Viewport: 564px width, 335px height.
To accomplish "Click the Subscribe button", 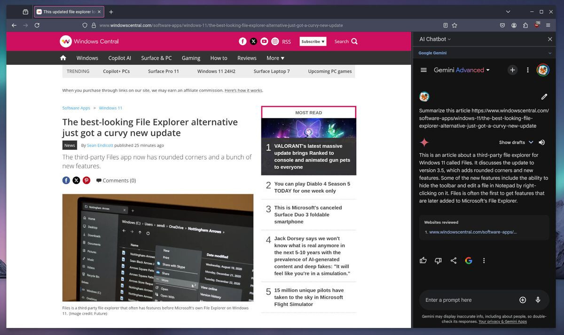I will 312,41.
